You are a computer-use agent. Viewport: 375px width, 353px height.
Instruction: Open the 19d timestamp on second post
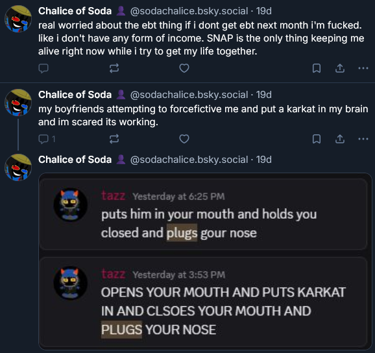coord(264,95)
